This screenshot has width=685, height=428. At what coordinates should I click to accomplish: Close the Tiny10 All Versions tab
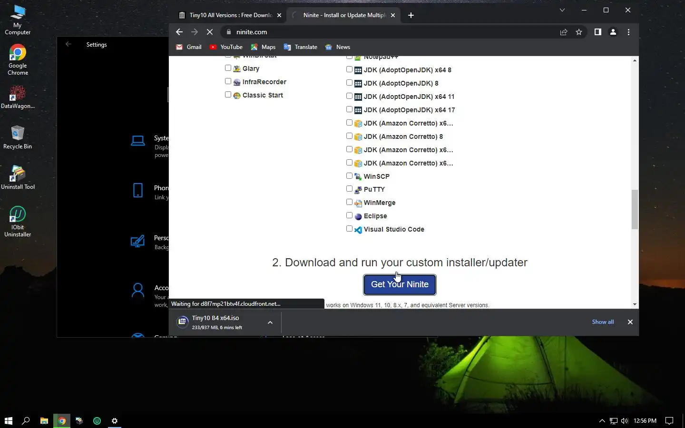pyautogui.click(x=279, y=15)
